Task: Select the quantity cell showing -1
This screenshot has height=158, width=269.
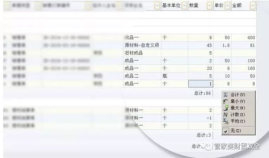Action: 201,118
